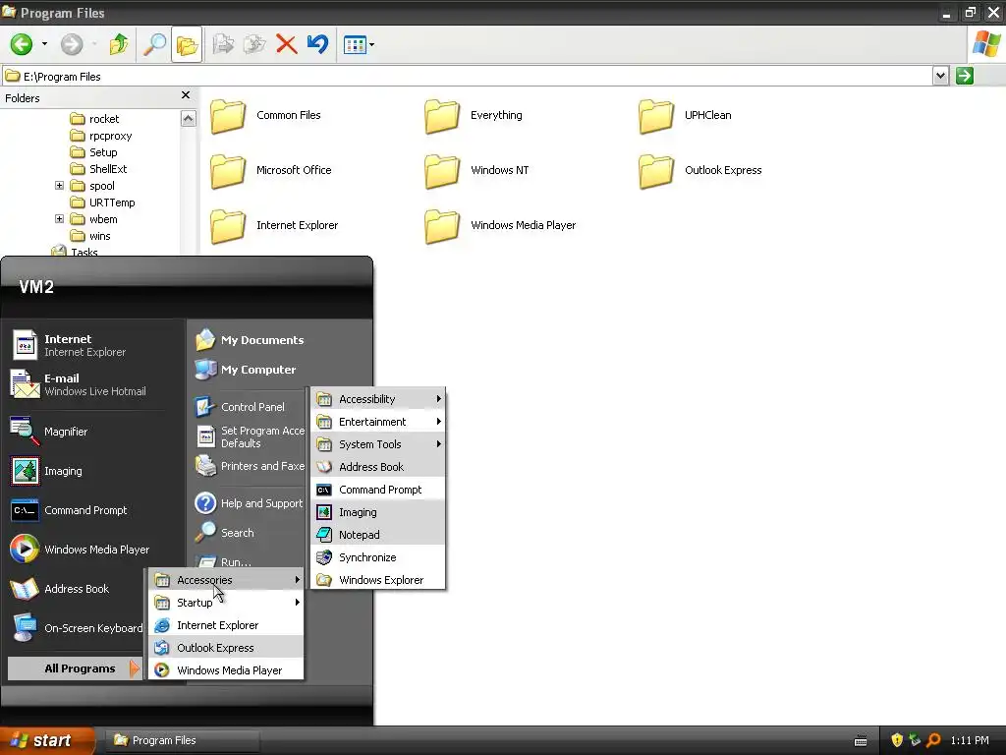Open the Search magnifier in toolbar
This screenshot has width=1006, height=755.
point(154,44)
